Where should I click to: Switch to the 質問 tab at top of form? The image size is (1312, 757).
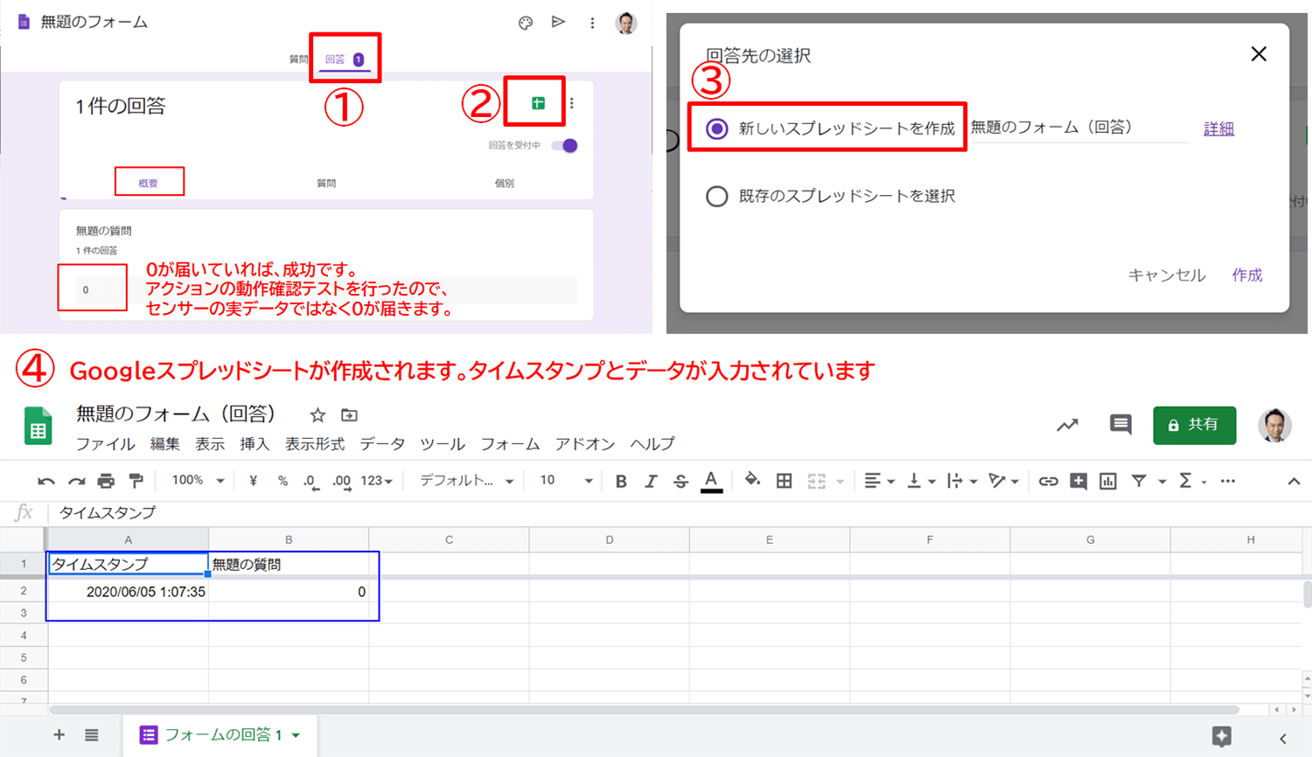[298, 59]
